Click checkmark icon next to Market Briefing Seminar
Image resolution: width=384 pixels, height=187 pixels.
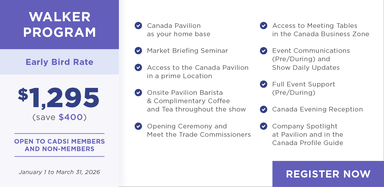pos(138,51)
